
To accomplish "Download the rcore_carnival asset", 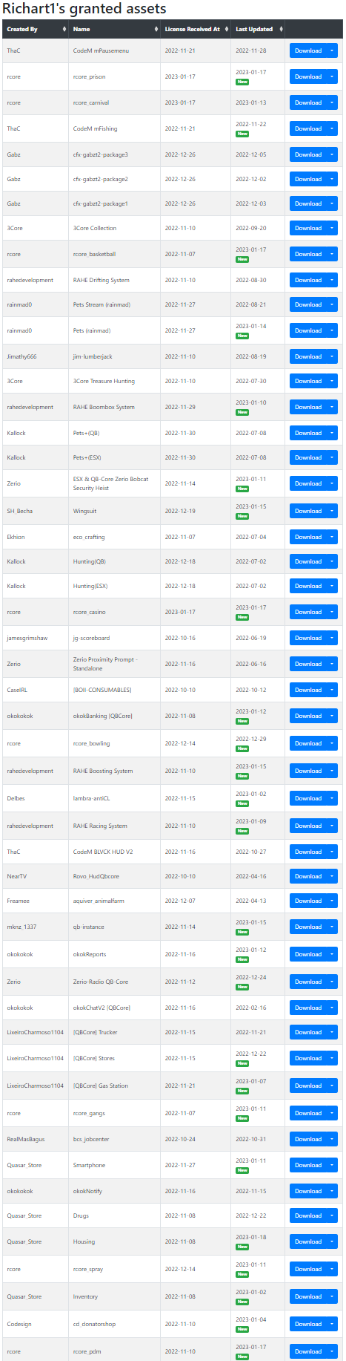I will pyautogui.click(x=308, y=102).
